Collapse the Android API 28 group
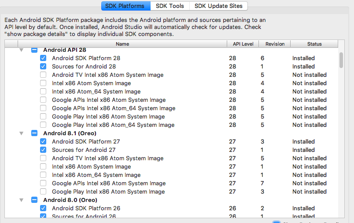 coord(22,50)
